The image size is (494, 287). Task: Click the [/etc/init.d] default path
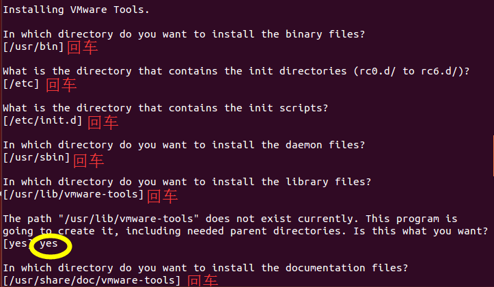click(x=42, y=121)
